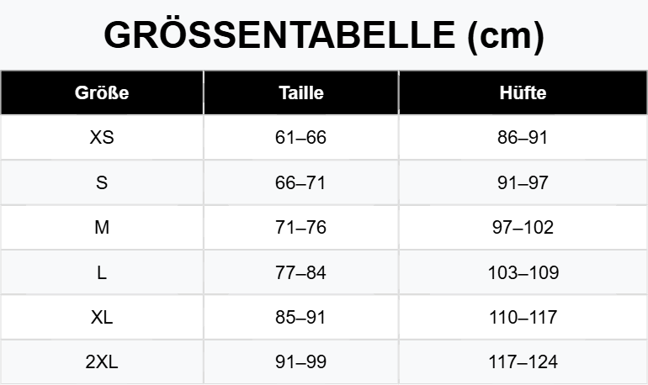Click the GRÖSSENTABELLE (cm) title
The width and height of the screenshot is (648, 385).
point(323,35)
